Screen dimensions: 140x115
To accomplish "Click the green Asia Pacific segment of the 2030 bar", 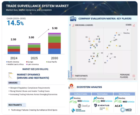I will (55, 39).
